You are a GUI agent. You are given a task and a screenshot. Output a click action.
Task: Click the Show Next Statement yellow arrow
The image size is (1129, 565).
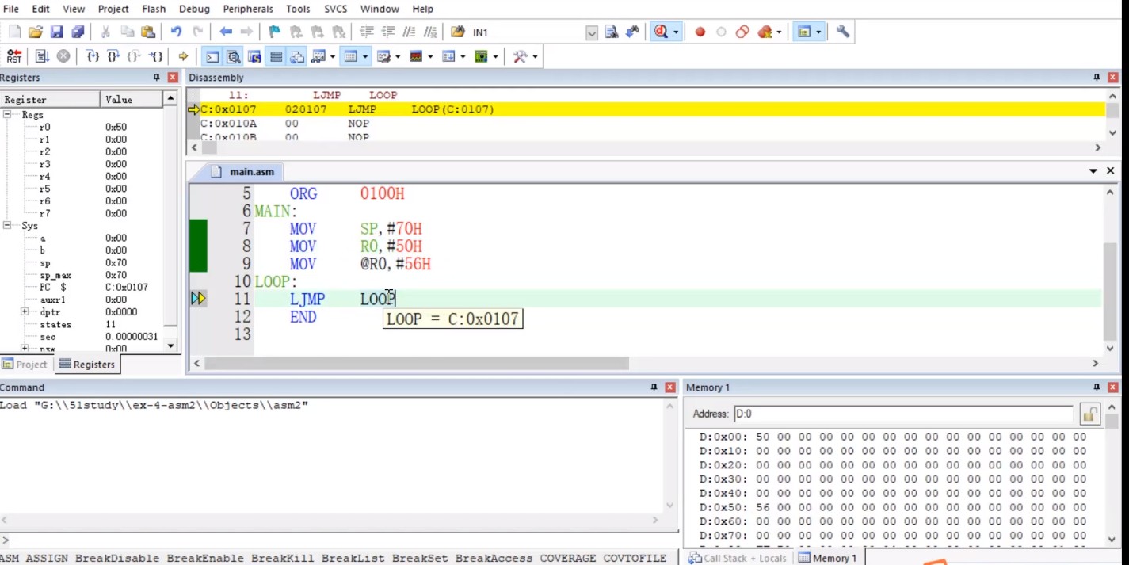tap(183, 56)
